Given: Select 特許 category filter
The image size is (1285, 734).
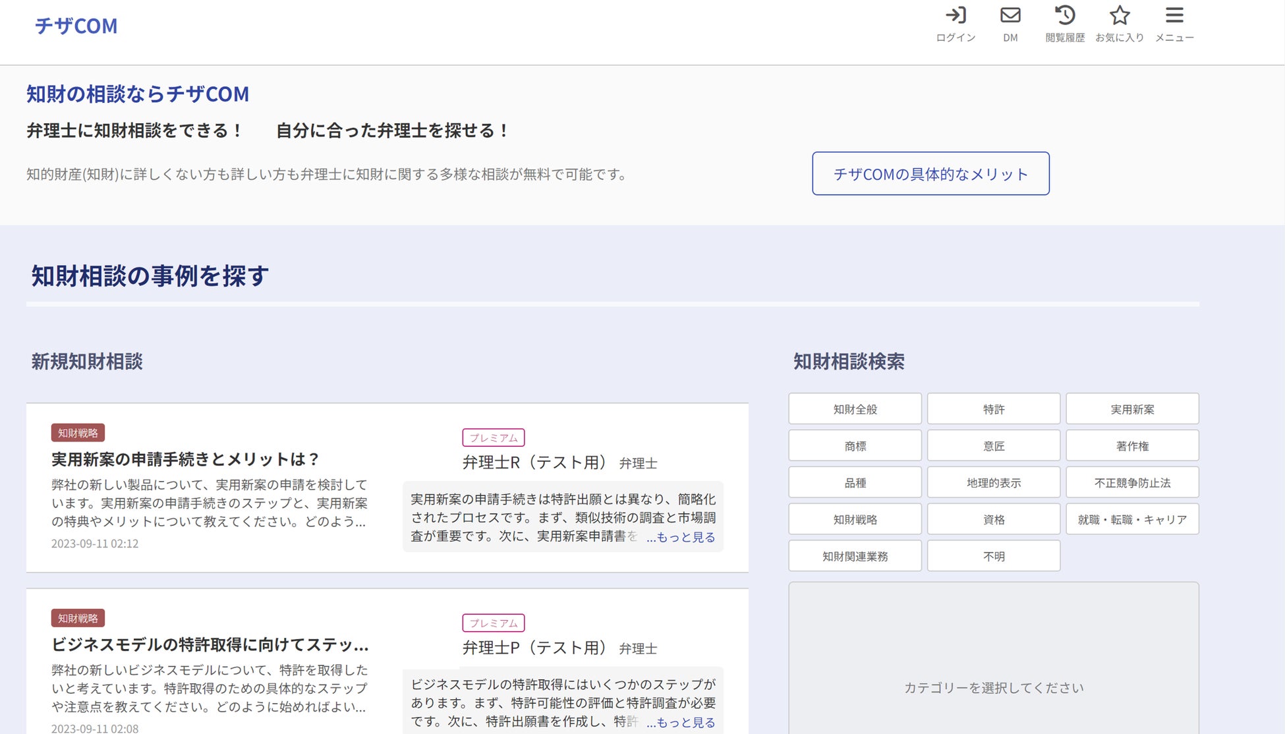Looking at the screenshot, I should tap(994, 409).
